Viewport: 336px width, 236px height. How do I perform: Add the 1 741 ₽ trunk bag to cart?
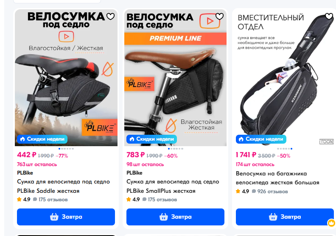[285, 217]
